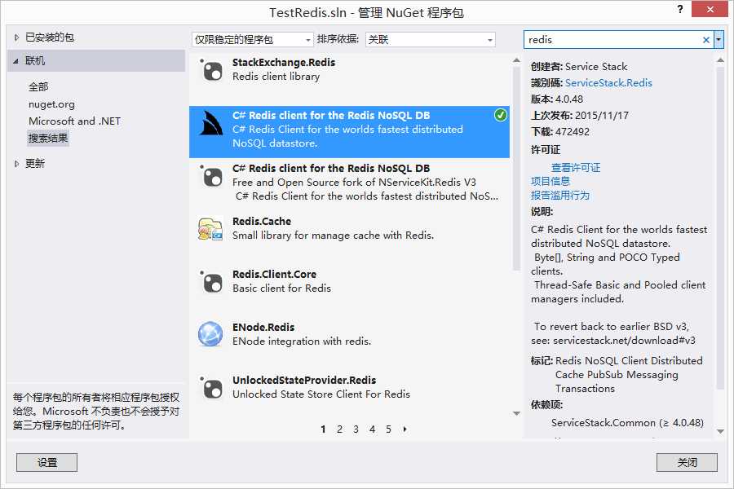Select 搜索结果 tree item

tap(48, 138)
